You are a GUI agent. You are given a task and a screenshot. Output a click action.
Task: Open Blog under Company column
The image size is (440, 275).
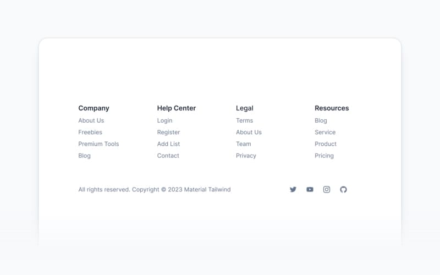pyautogui.click(x=84, y=156)
